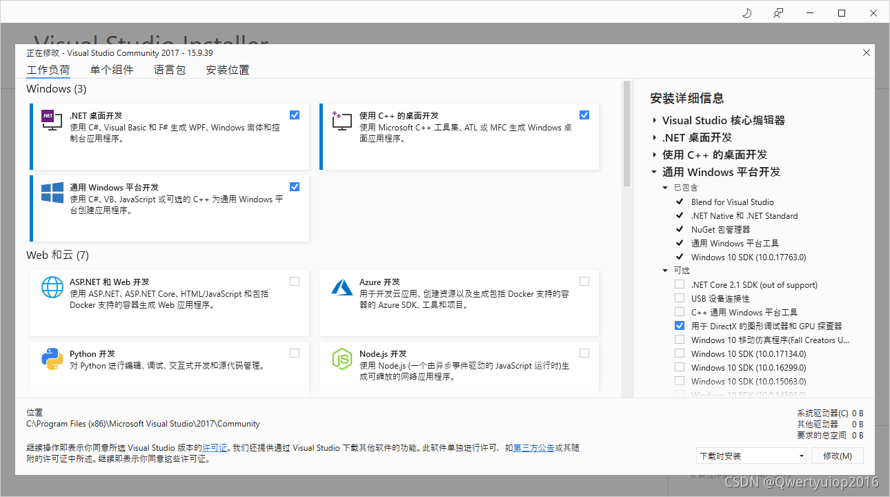Click the workloads list vertical scrollbar
The width and height of the screenshot is (890, 497).
[x=627, y=134]
